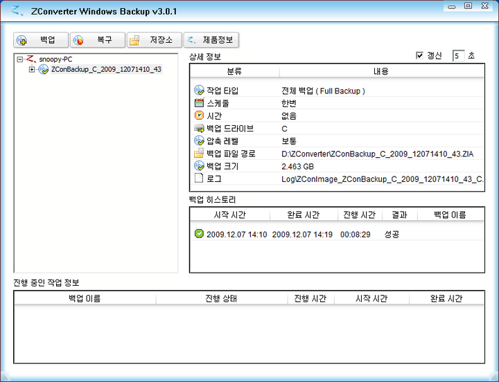Click the 로그 document icon
Viewport: 499px width, 382px height.
coord(199,179)
